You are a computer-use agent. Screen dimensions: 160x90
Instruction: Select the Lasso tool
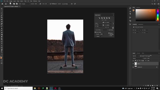[x=2, y=13]
